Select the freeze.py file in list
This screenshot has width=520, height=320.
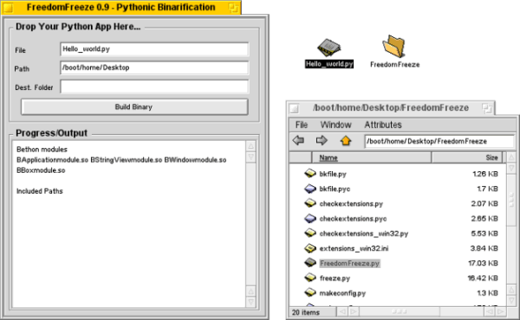click(x=335, y=278)
